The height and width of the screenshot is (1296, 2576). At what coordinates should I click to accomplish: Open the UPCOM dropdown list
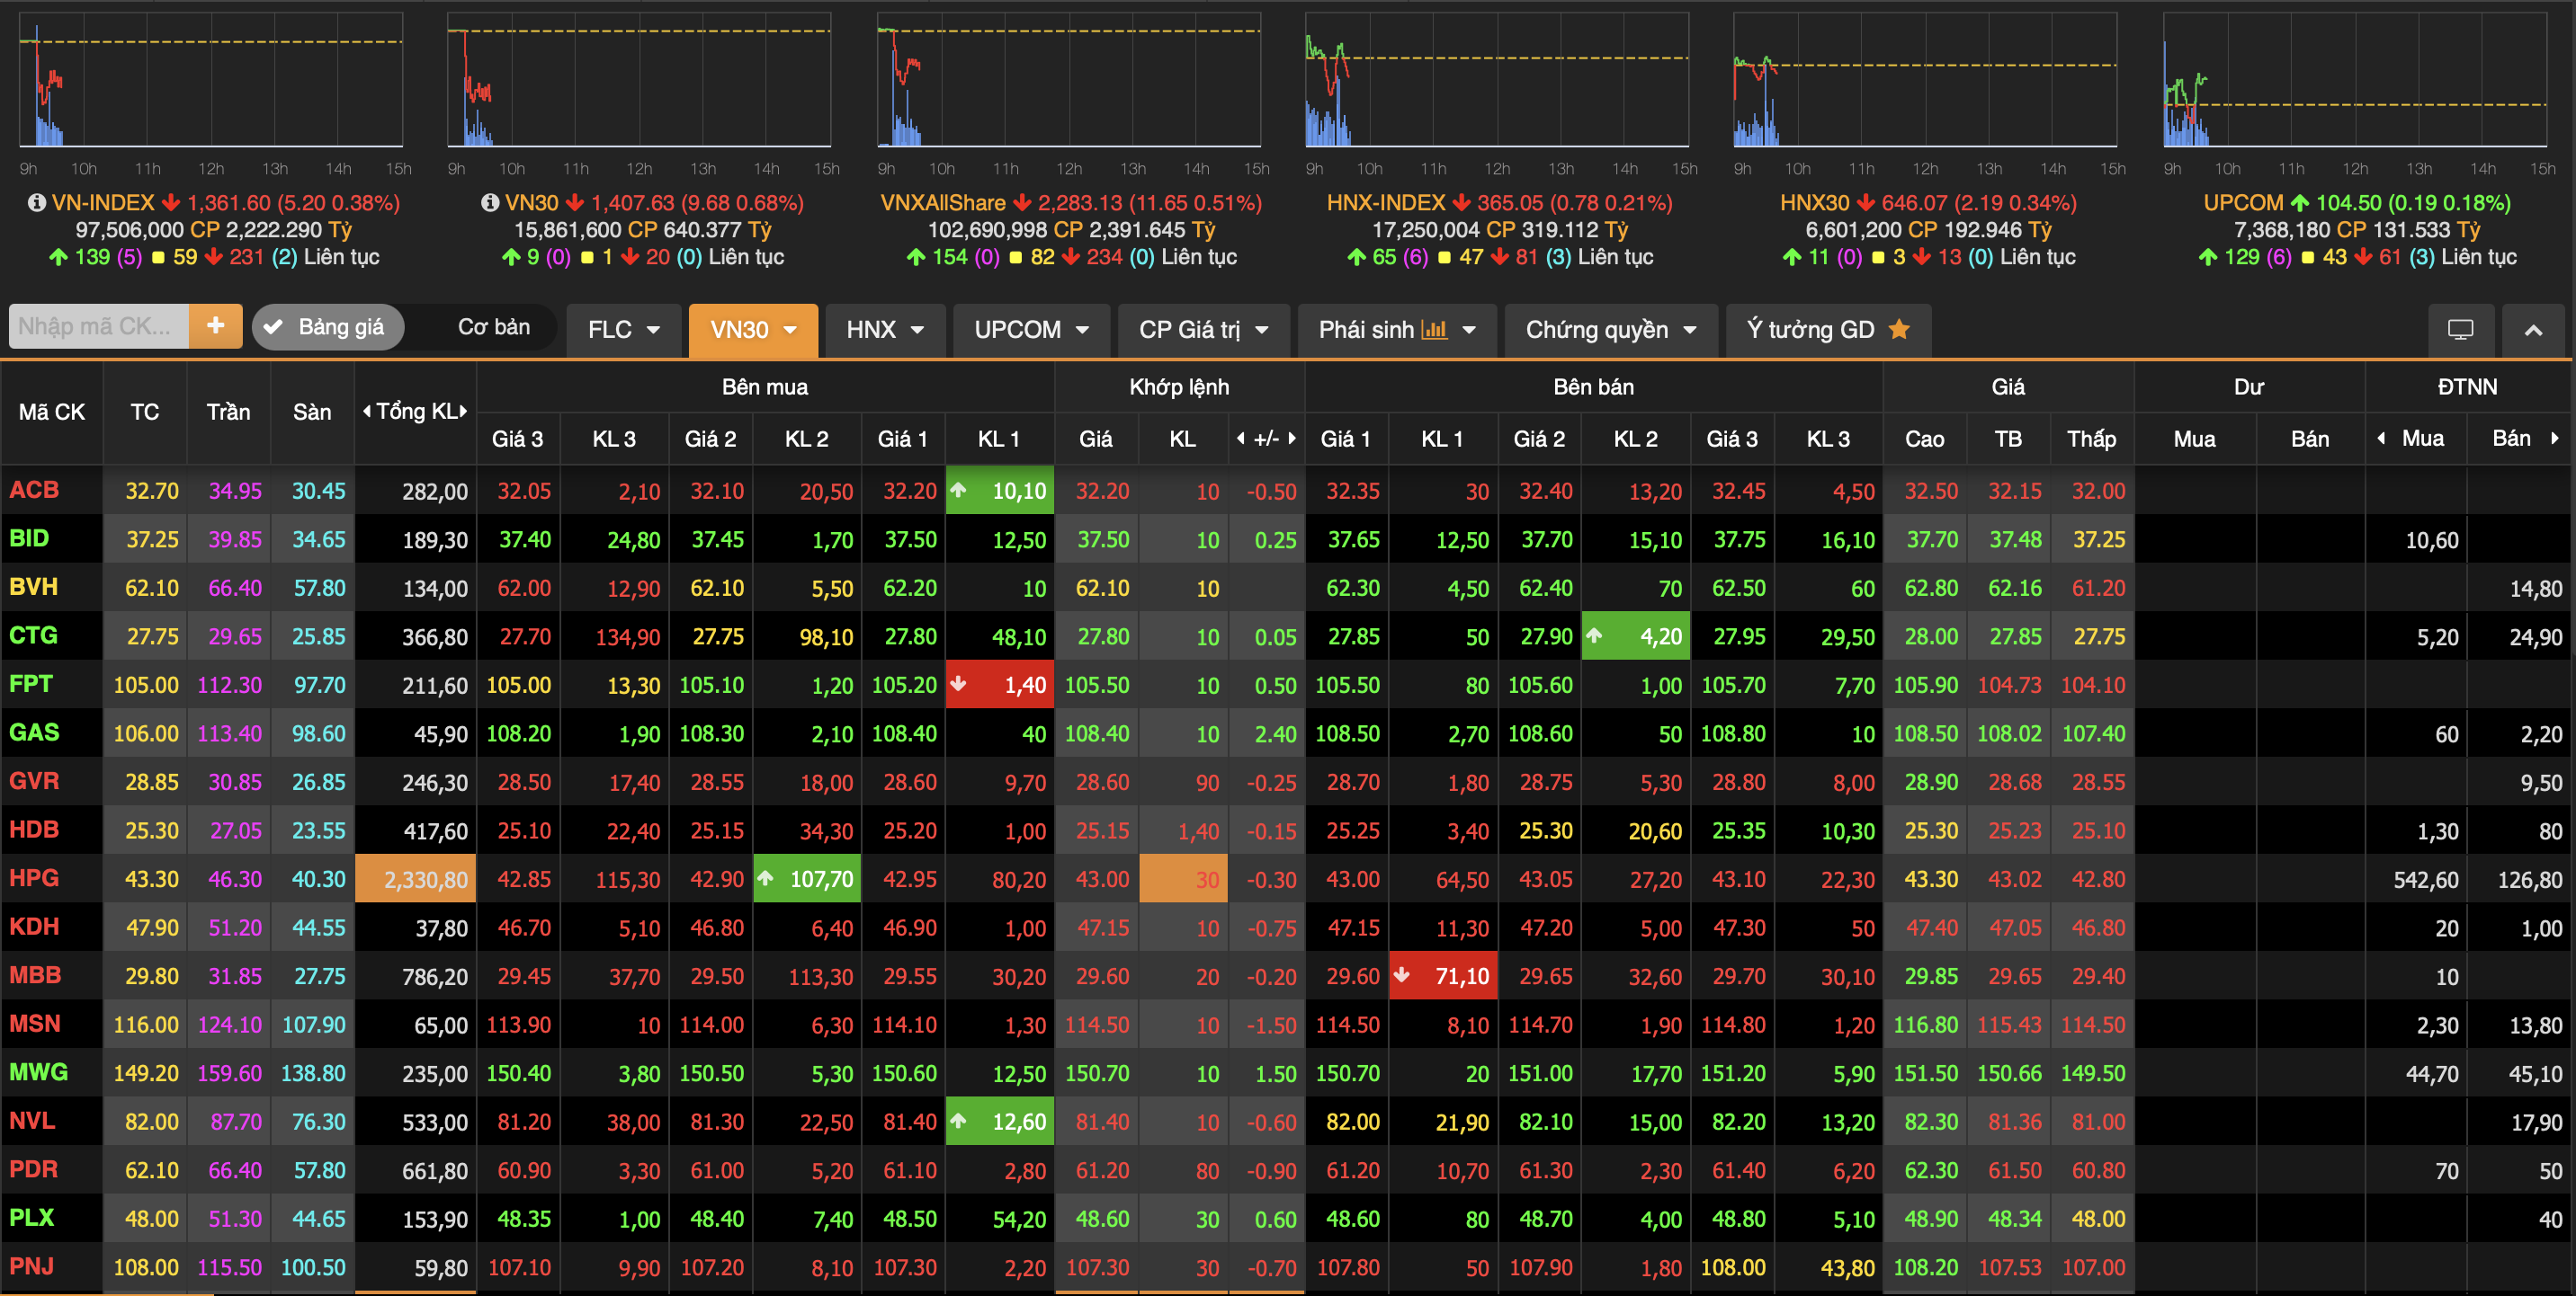pyautogui.click(x=1031, y=330)
